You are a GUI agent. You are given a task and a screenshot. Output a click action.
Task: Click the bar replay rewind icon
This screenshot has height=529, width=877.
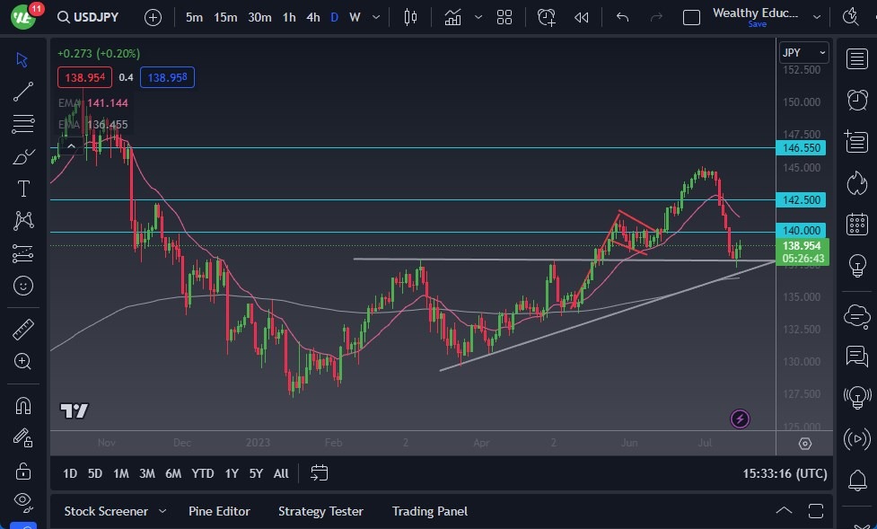[x=581, y=17]
